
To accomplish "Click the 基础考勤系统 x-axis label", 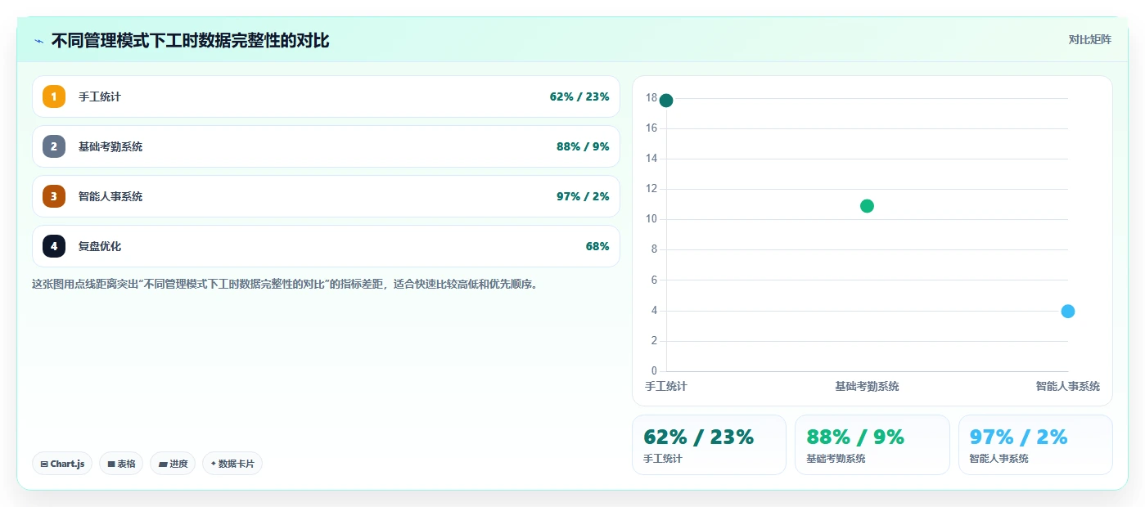I will [867, 386].
